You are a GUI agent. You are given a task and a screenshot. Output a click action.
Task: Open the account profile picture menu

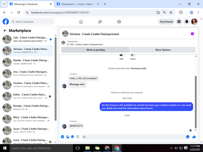coord(194,21)
